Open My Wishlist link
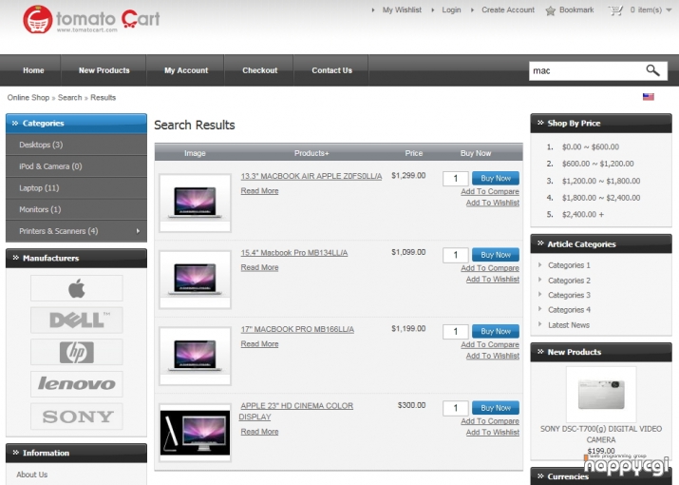Screen dimensions: 679x485 (x=402, y=10)
